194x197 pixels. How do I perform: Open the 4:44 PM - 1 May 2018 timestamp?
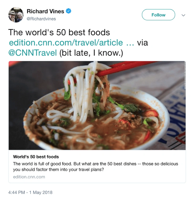coord(31,192)
